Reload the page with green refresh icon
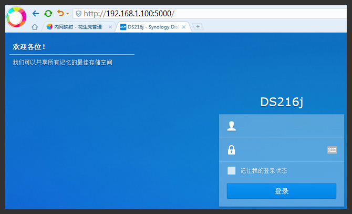Viewport: 352px width, 214px height. coord(48,14)
